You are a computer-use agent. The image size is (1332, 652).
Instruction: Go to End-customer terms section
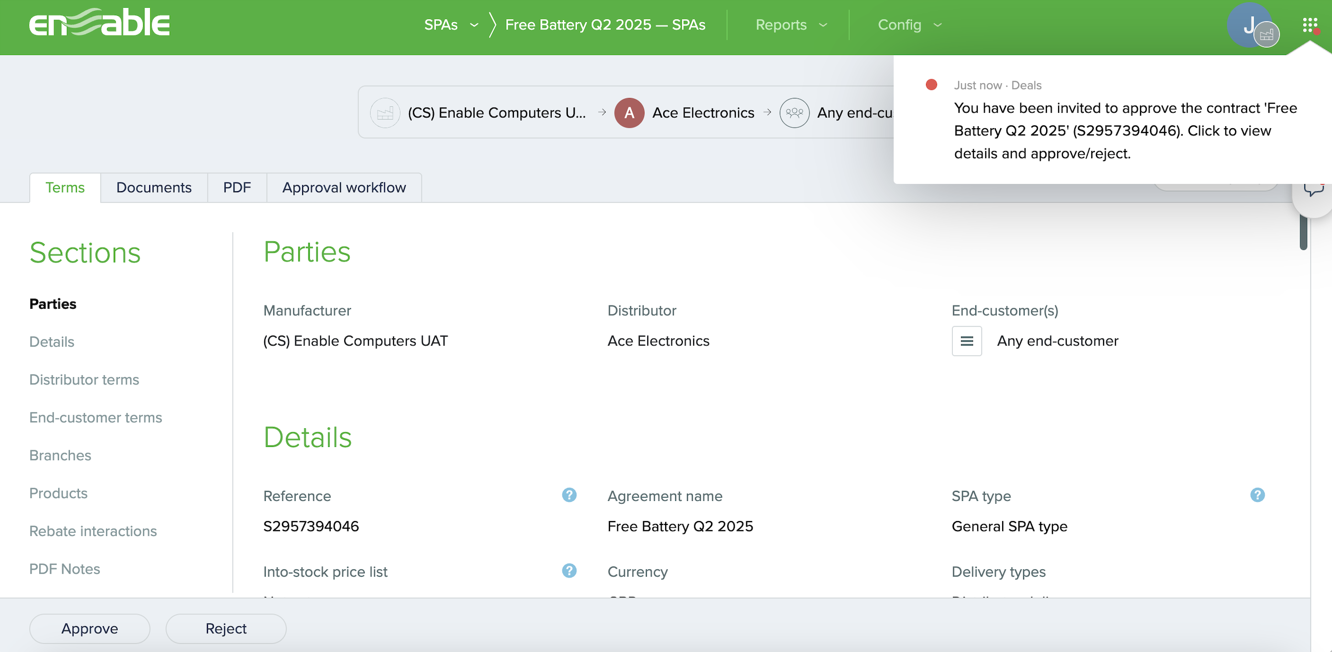(x=96, y=417)
